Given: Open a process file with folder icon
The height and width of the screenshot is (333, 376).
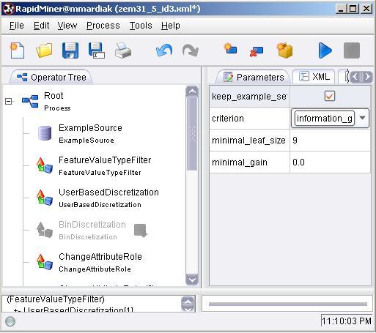Looking at the screenshot, I should coord(44,50).
